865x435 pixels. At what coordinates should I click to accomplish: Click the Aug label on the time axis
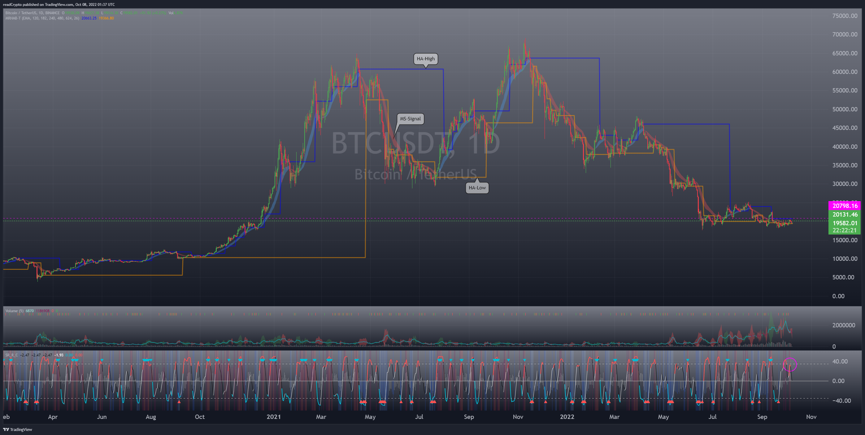click(151, 417)
